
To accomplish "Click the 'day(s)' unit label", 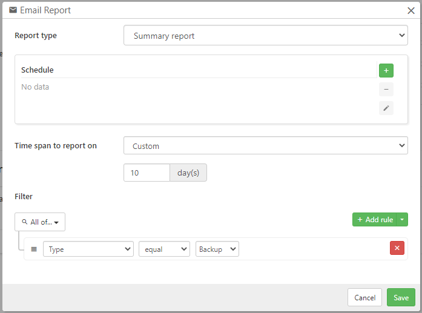I will pyautogui.click(x=188, y=173).
